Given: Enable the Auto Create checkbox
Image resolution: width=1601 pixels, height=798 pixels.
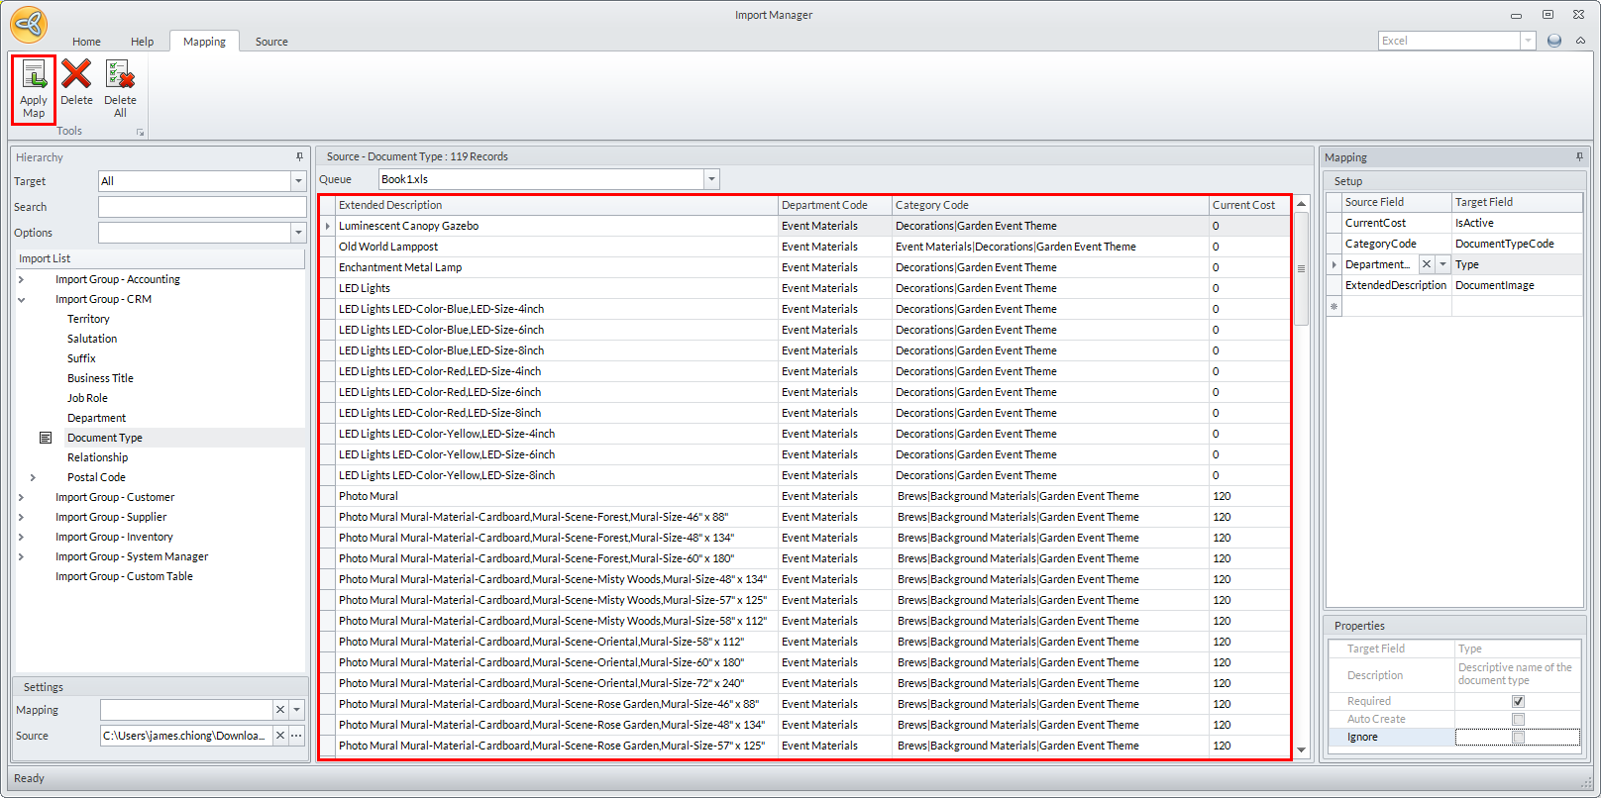Looking at the screenshot, I should click(1518, 719).
